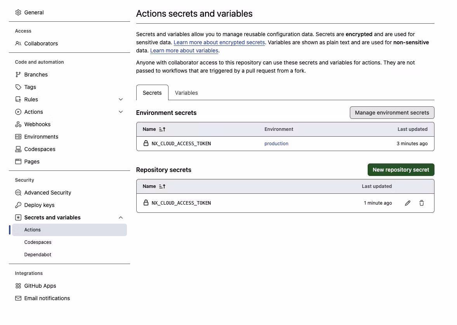Edit the NX_CLOUD_ACCESS_TOKEN repository secret
The height and width of the screenshot is (325, 457).
(407, 203)
